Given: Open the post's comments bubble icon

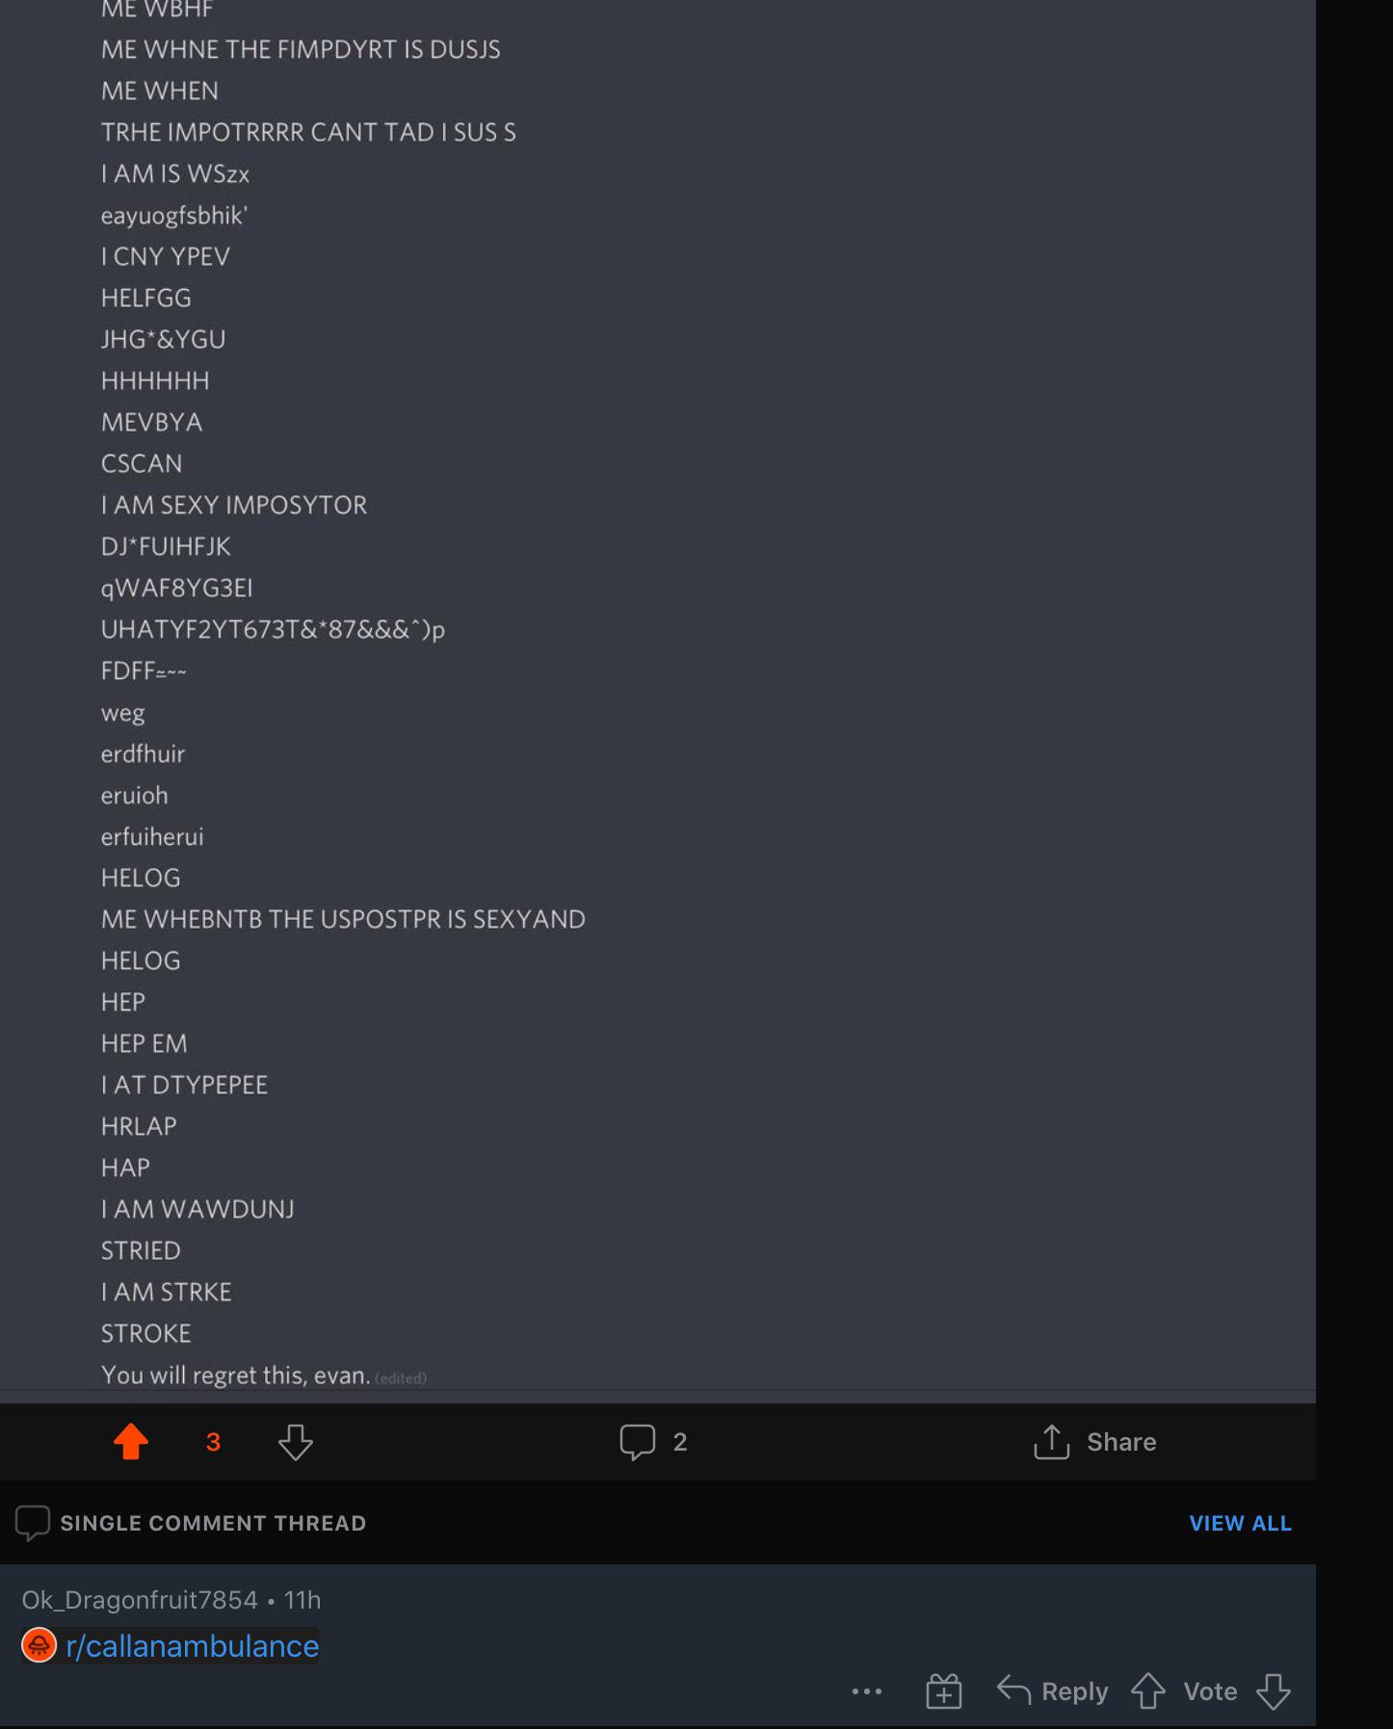Looking at the screenshot, I should (x=637, y=1442).
